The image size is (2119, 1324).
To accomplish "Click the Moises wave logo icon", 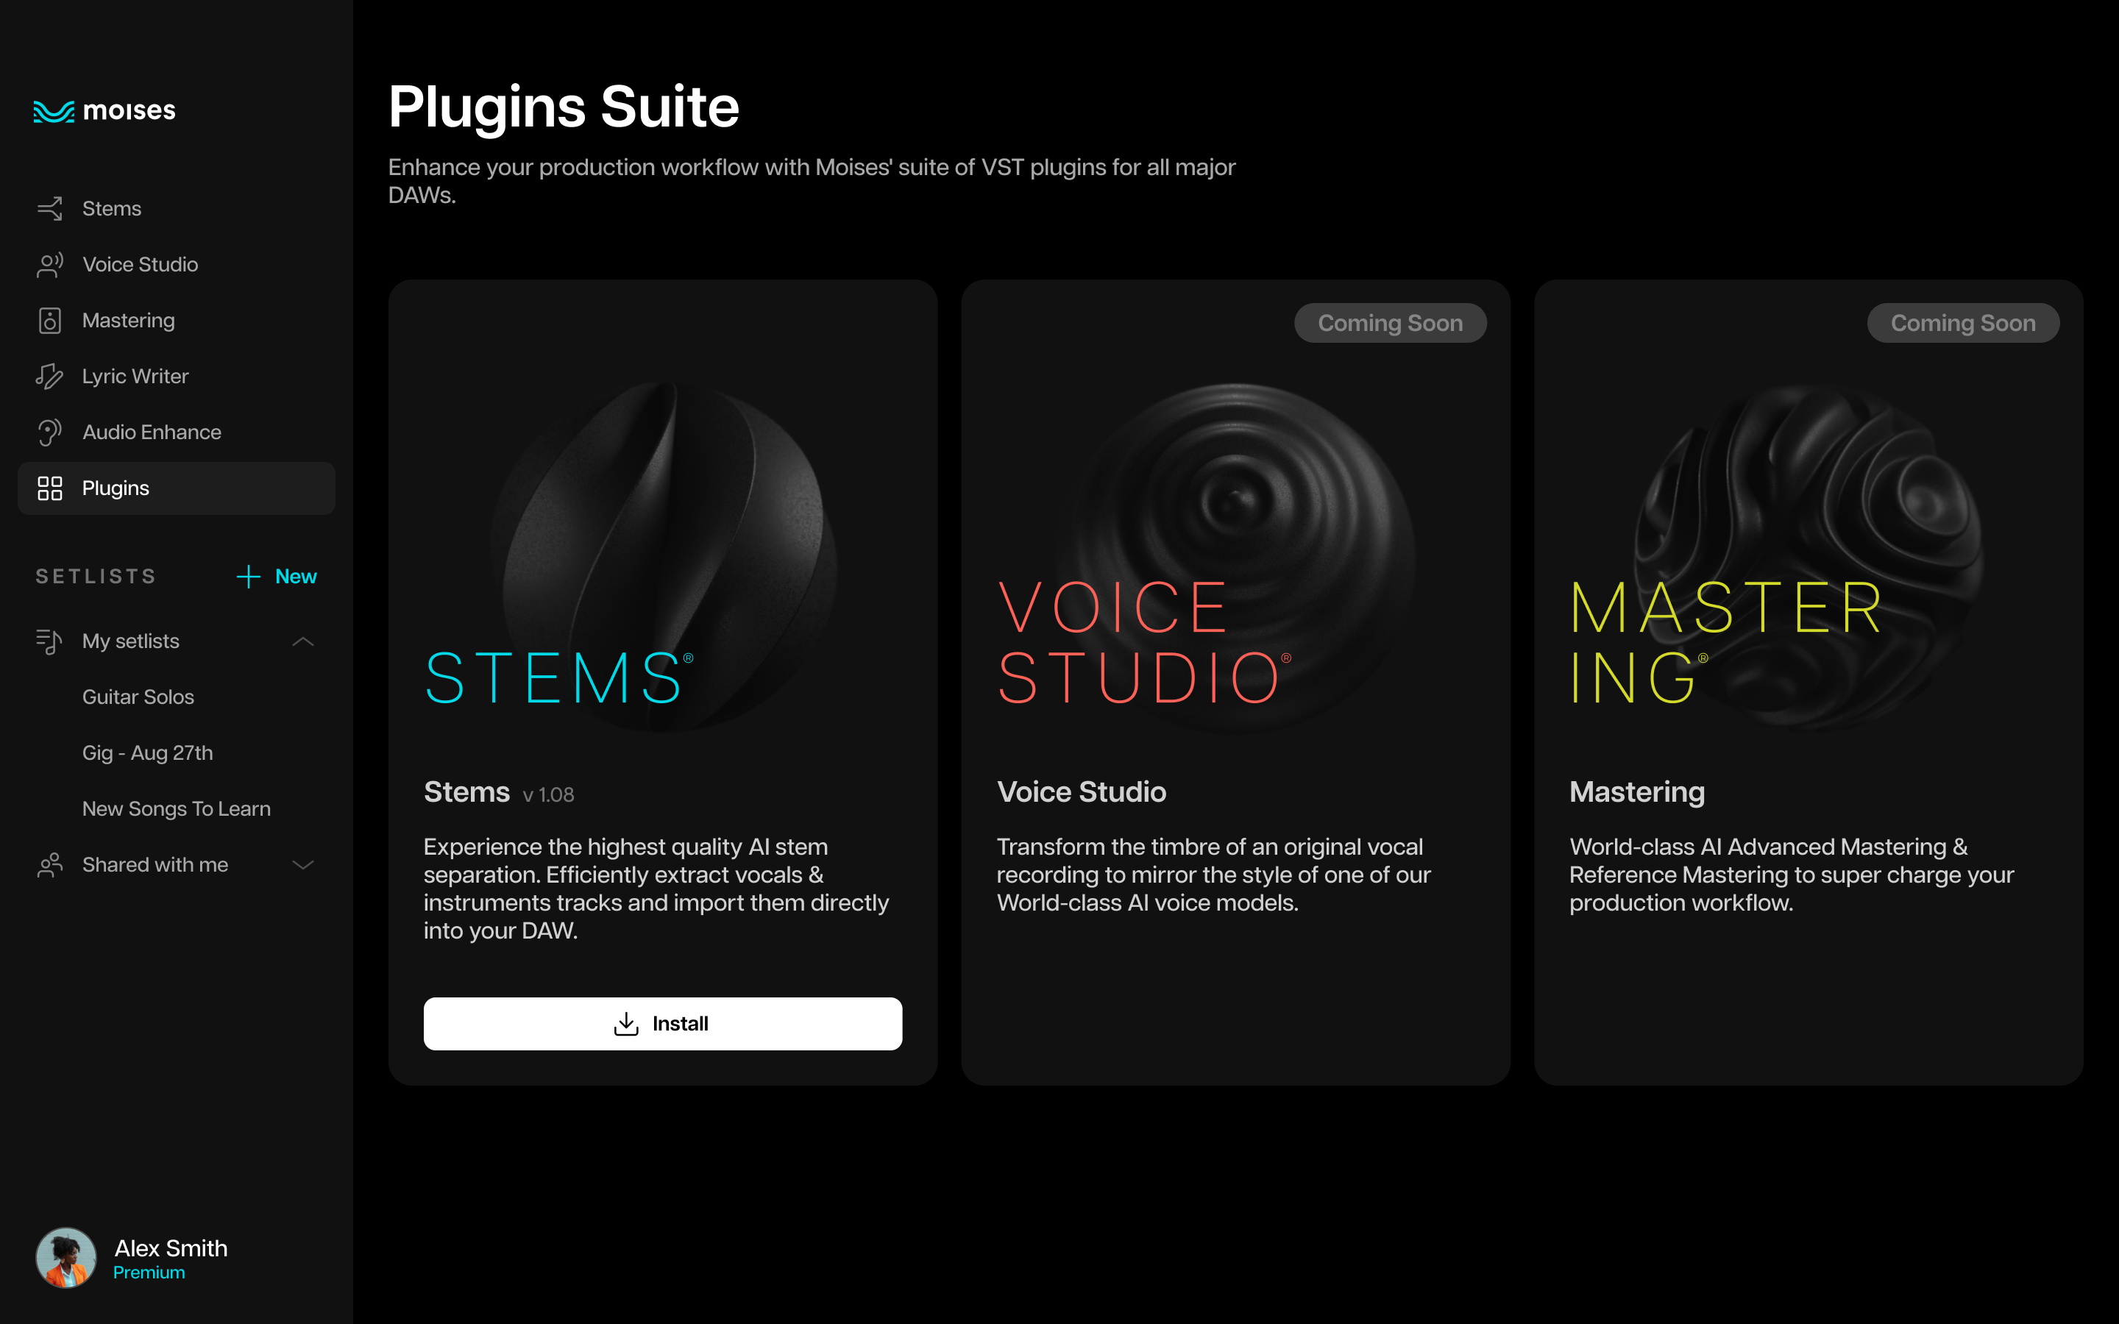I will click(x=54, y=111).
